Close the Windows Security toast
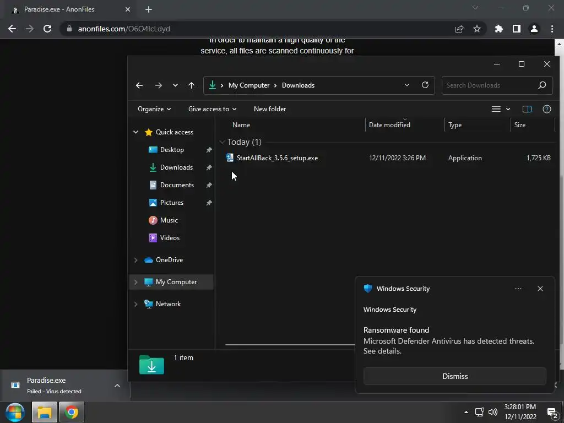This screenshot has height=423, width=564. tap(540, 289)
